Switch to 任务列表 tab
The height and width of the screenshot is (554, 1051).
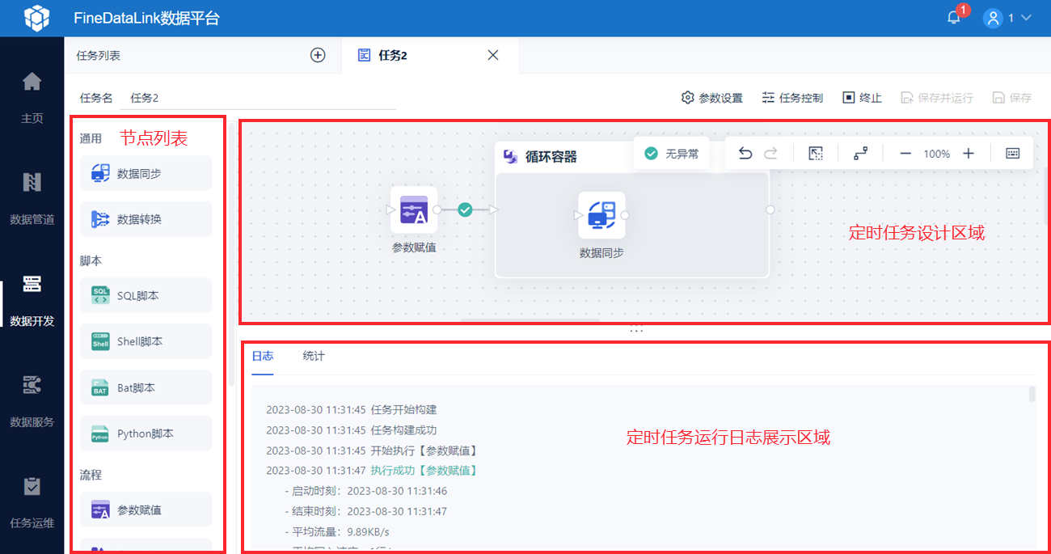pyautogui.click(x=99, y=56)
